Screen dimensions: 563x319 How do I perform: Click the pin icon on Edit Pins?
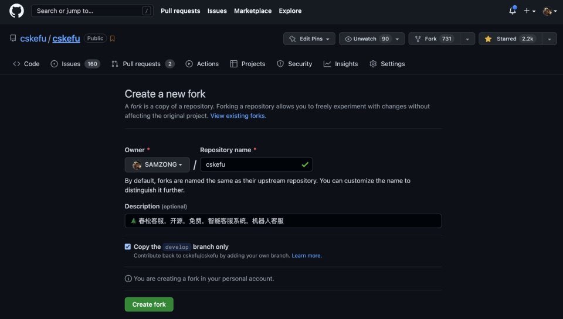(x=293, y=39)
